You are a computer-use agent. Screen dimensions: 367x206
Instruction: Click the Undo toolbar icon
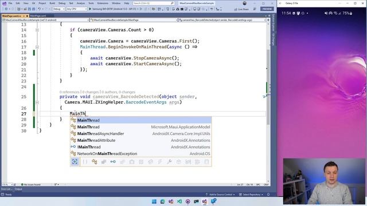click(x=40, y=9)
